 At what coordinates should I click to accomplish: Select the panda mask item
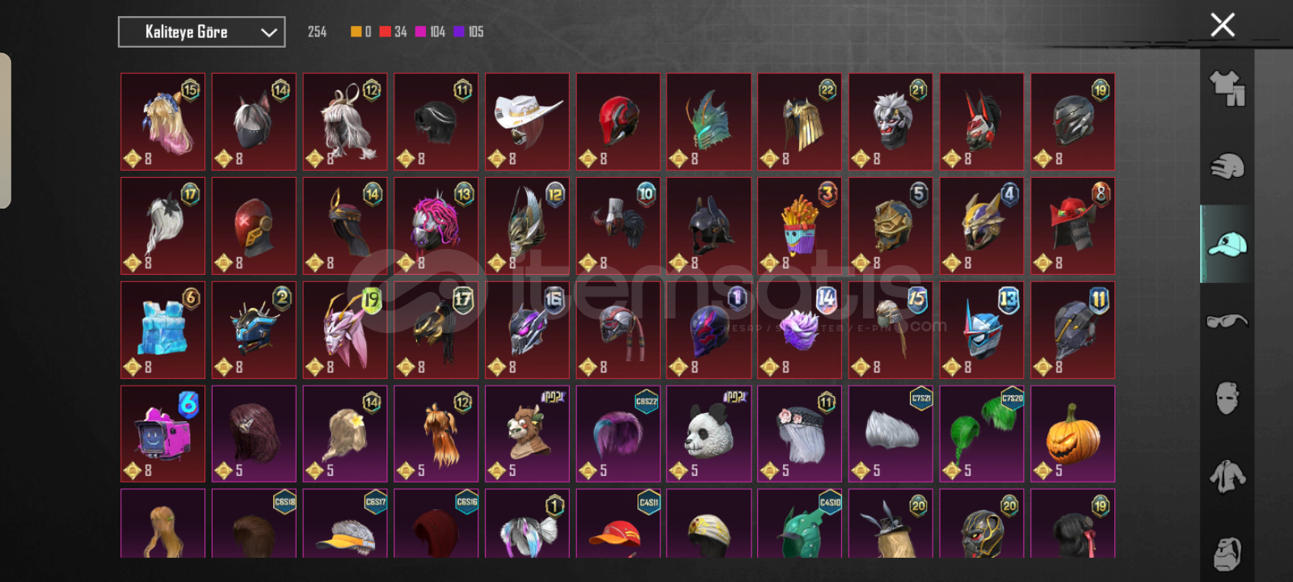[709, 434]
